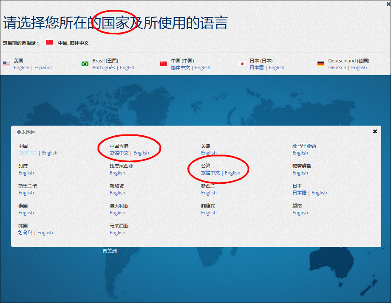Select English under 越南

tap(300, 213)
